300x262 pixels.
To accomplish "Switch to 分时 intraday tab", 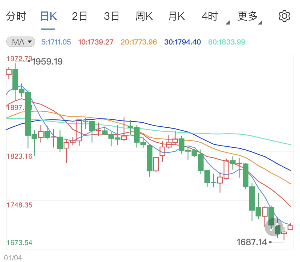I will [x=16, y=16].
